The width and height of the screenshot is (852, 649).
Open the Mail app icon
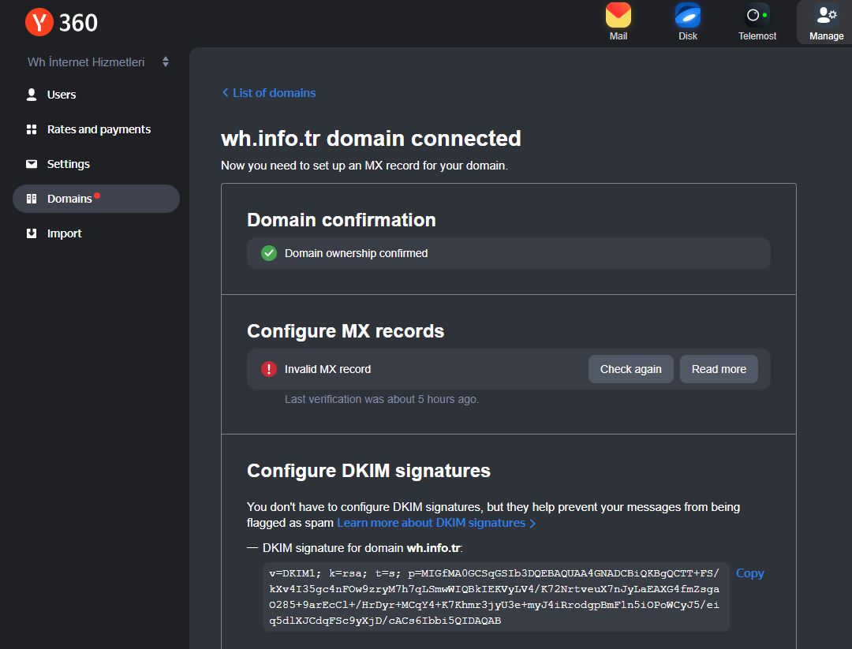[x=618, y=15]
